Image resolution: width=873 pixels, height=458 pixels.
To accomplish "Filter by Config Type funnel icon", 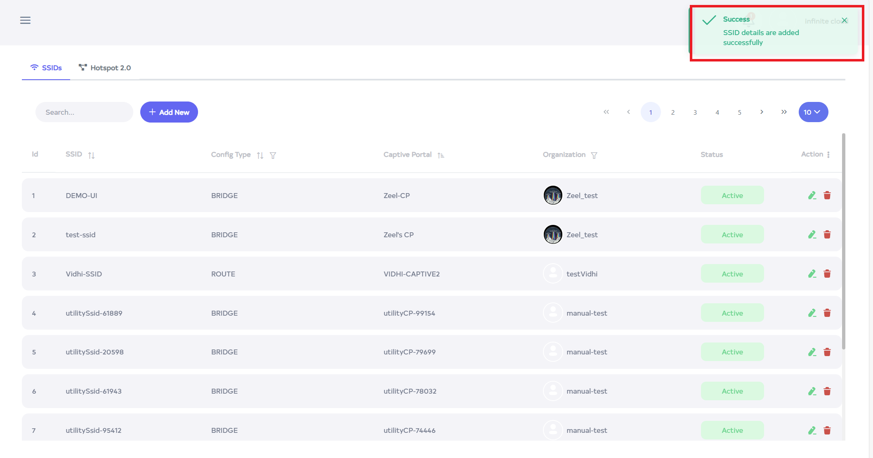I will coord(273,155).
